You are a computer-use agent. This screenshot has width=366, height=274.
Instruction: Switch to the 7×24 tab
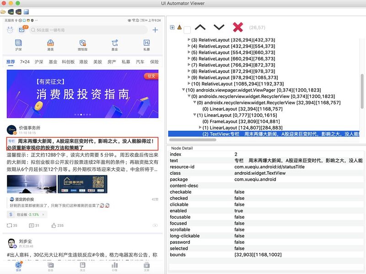pos(25,62)
